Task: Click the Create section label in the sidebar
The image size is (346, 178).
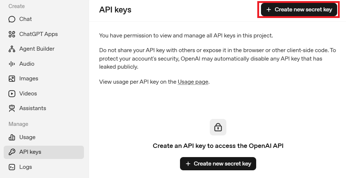Action: (x=17, y=6)
